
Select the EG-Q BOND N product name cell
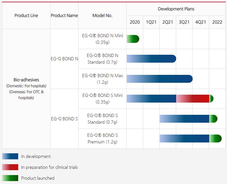click(x=64, y=59)
